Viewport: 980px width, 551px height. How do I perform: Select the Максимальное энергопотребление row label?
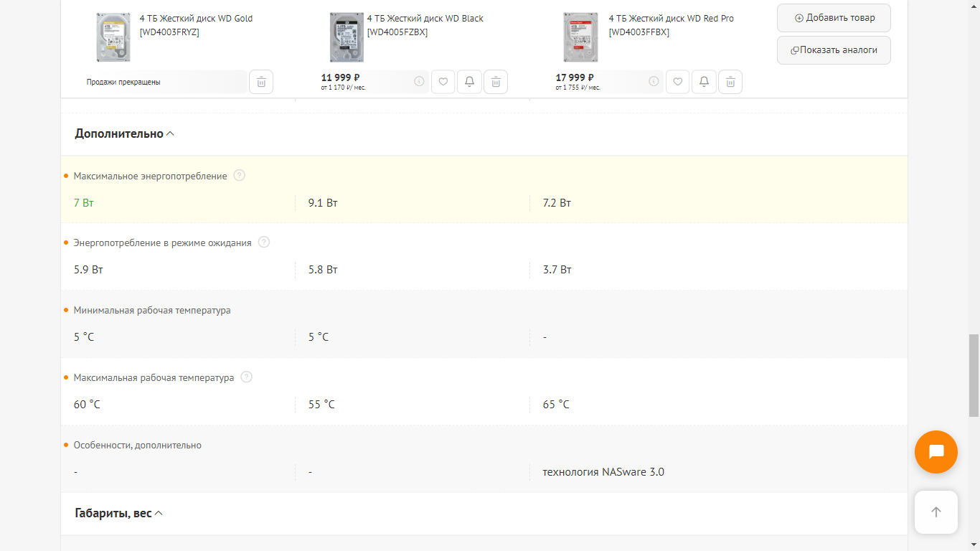coord(150,176)
